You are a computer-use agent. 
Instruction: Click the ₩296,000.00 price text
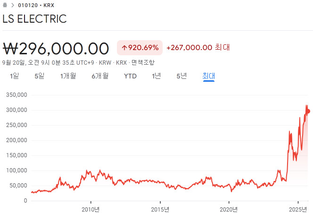56,48
